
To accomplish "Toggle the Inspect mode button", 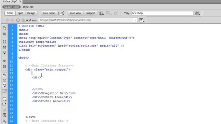I will click(91, 13).
